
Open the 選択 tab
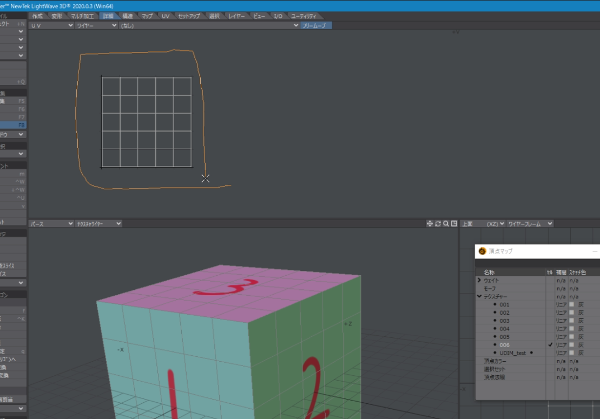pos(214,16)
